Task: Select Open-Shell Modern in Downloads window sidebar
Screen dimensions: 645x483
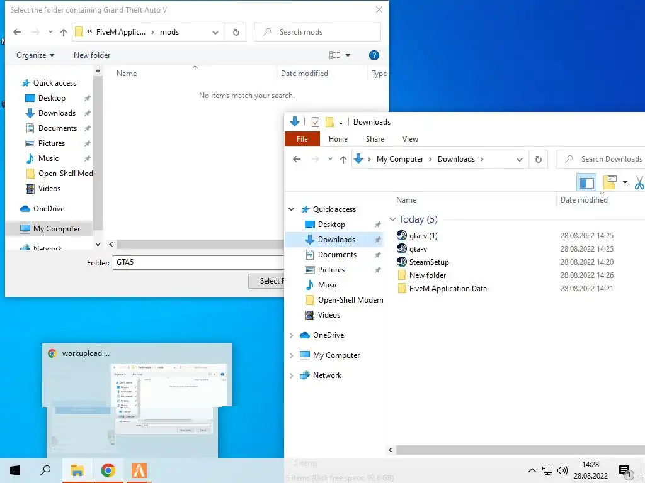Action: pyautogui.click(x=345, y=300)
